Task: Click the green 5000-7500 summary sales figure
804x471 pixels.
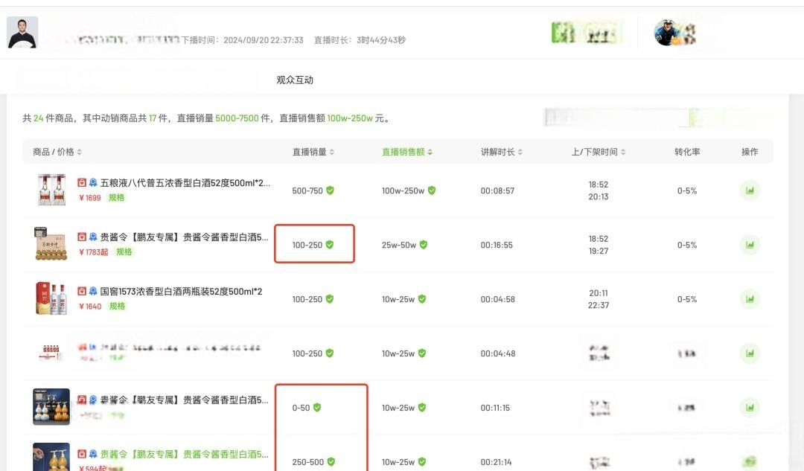Action: pyautogui.click(x=237, y=118)
